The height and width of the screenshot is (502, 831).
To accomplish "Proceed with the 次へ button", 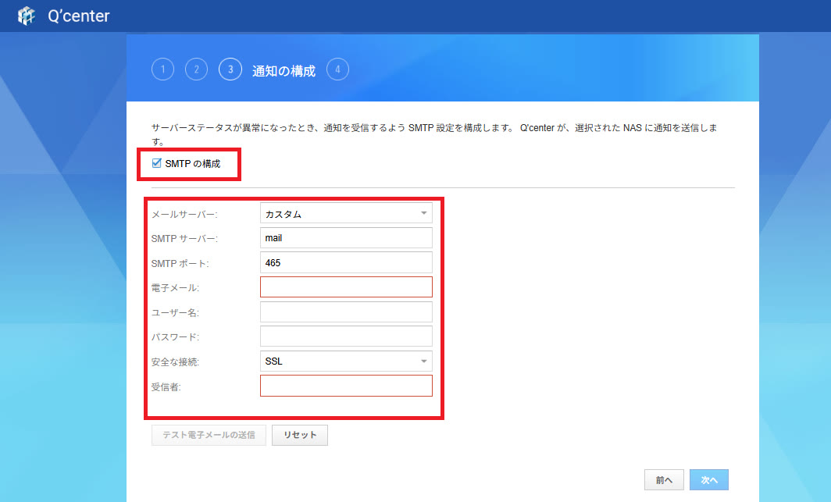I will coord(709,480).
